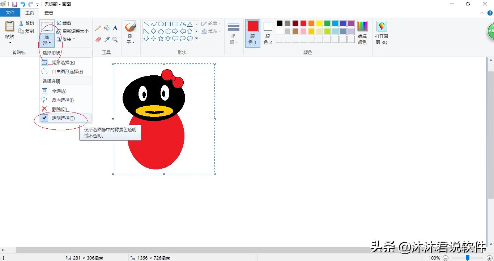
Task: Choose the Cloud callout shape
Action: (x=190, y=38)
